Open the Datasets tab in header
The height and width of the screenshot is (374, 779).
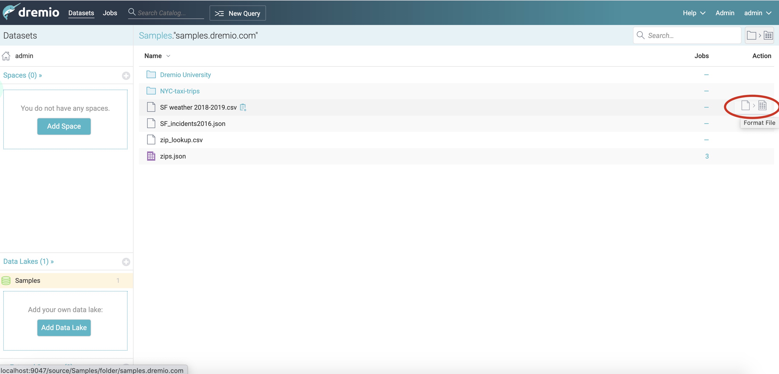[x=81, y=13]
